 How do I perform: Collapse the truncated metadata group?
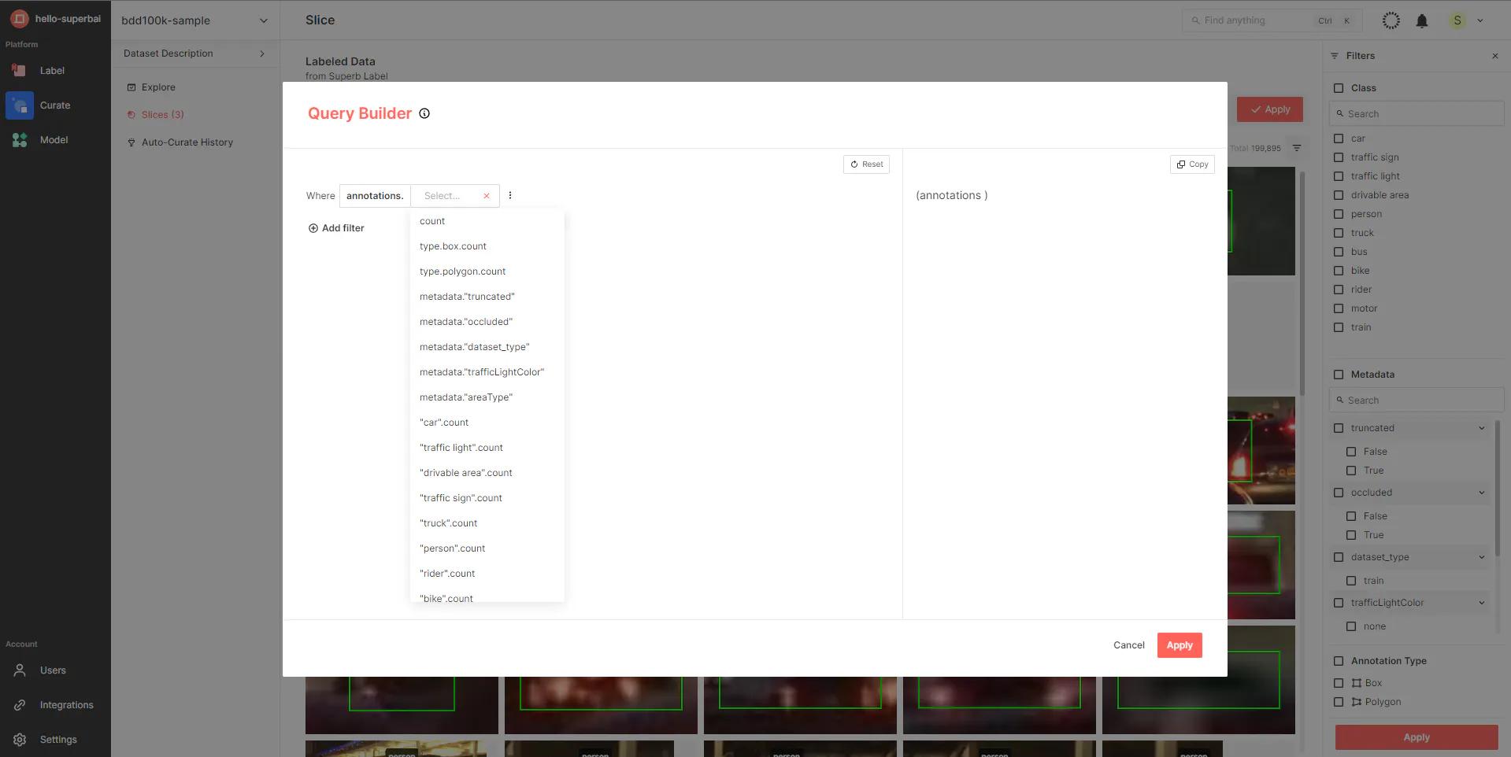coord(1481,428)
